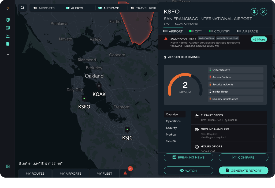Toggle the Airports layer switch
The width and height of the screenshot is (275, 188).
tap(35, 8)
